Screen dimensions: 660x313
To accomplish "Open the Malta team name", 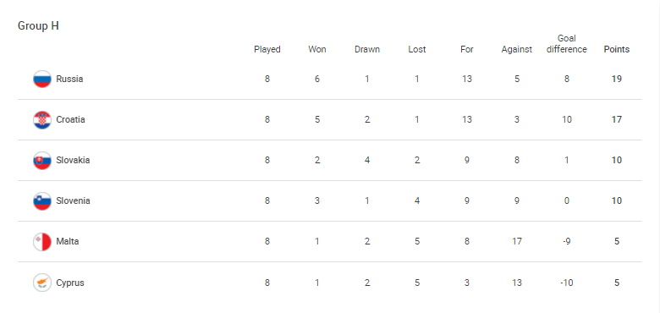I will [68, 241].
